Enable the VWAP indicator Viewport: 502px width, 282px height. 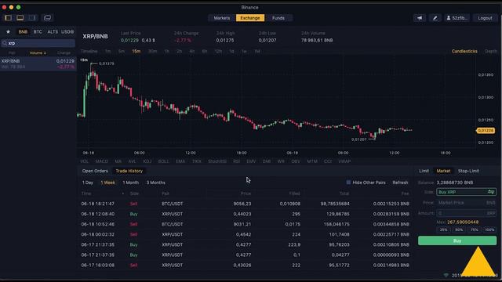coord(344,161)
